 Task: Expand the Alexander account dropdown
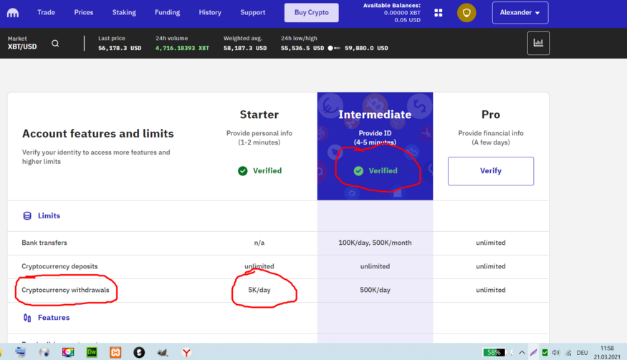(x=520, y=13)
